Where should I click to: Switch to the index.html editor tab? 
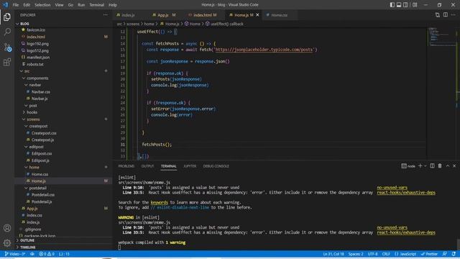pyautogui.click(x=203, y=15)
